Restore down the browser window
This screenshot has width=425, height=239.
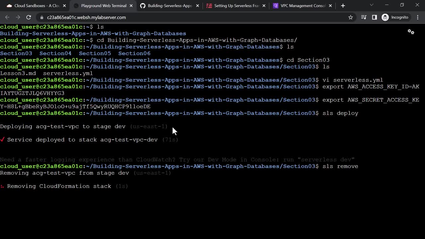click(402, 5)
